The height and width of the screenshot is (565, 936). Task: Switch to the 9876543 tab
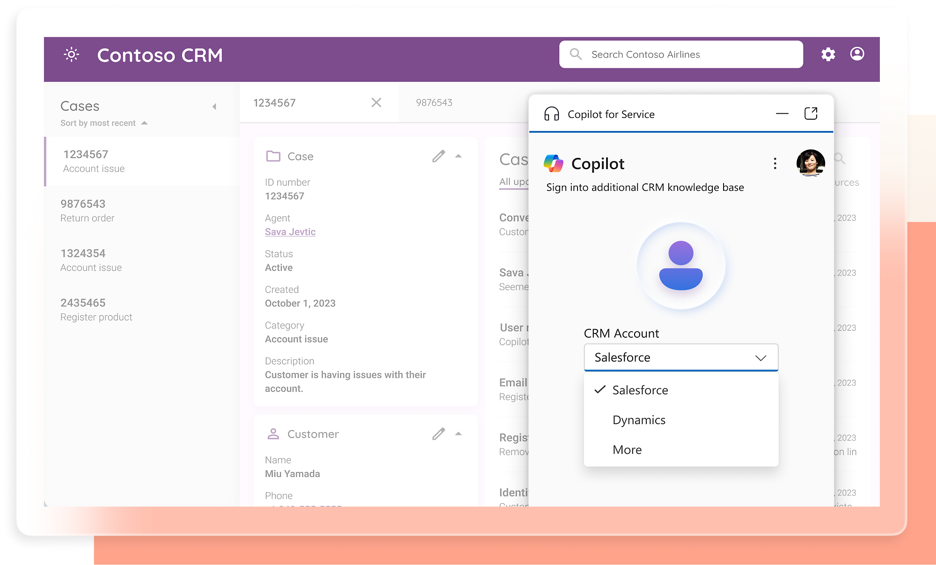pyautogui.click(x=434, y=102)
